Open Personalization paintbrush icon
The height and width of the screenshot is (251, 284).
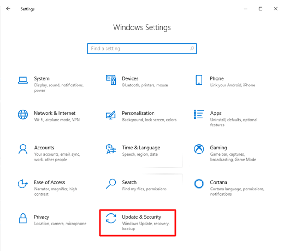coord(111,115)
